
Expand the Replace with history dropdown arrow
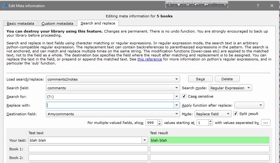[177, 105]
